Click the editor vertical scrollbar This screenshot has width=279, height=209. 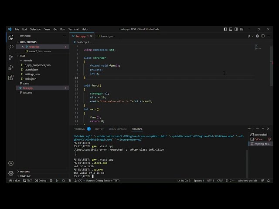tap(271, 66)
